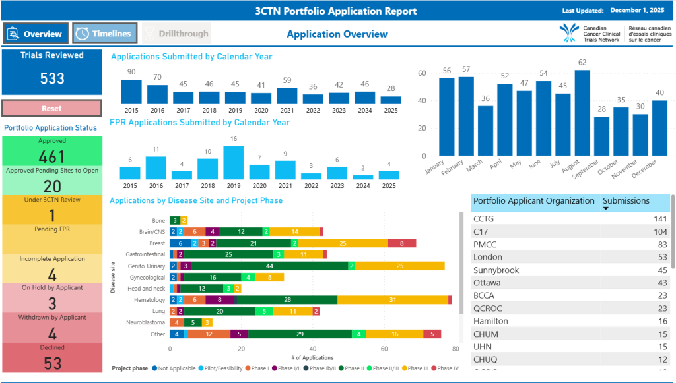The image size is (676, 383).
Task: Click the Phase III legend marker
Action: pyautogui.click(x=405, y=368)
